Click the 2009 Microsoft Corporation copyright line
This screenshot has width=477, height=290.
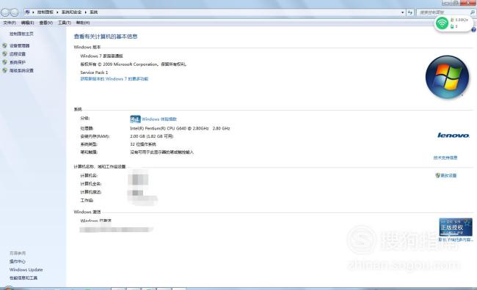134,64
